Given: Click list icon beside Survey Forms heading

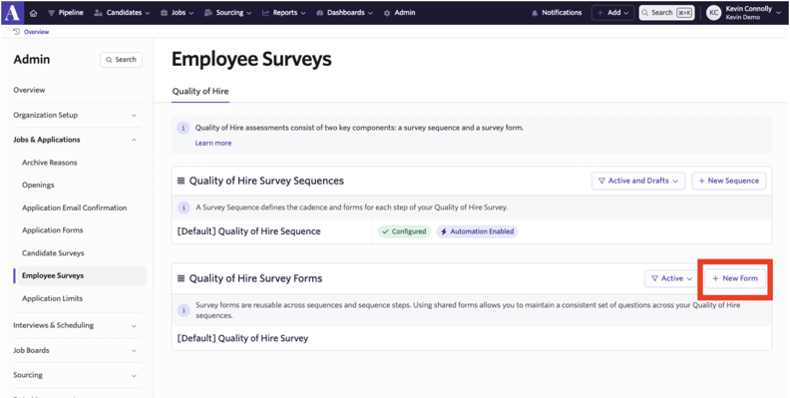Looking at the screenshot, I should [x=181, y=278].
